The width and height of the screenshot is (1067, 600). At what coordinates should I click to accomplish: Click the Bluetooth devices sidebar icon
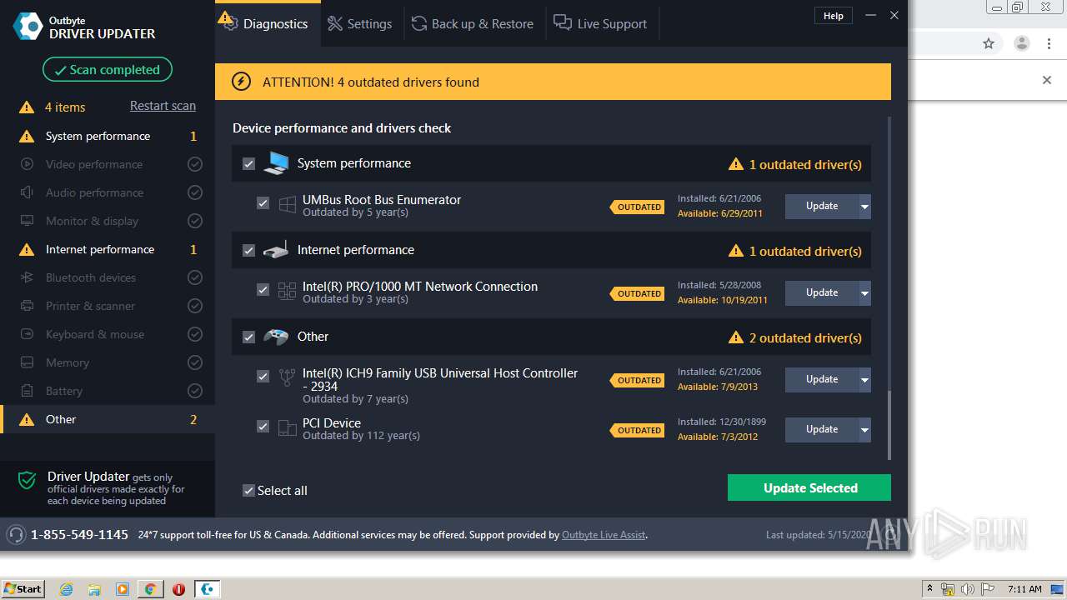pos(27,277)
